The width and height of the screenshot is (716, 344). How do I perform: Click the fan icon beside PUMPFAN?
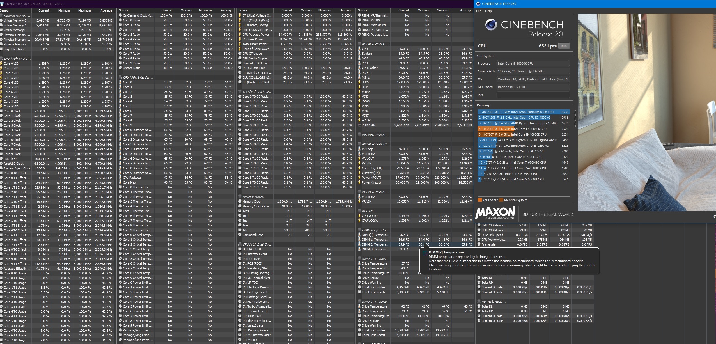359,125
